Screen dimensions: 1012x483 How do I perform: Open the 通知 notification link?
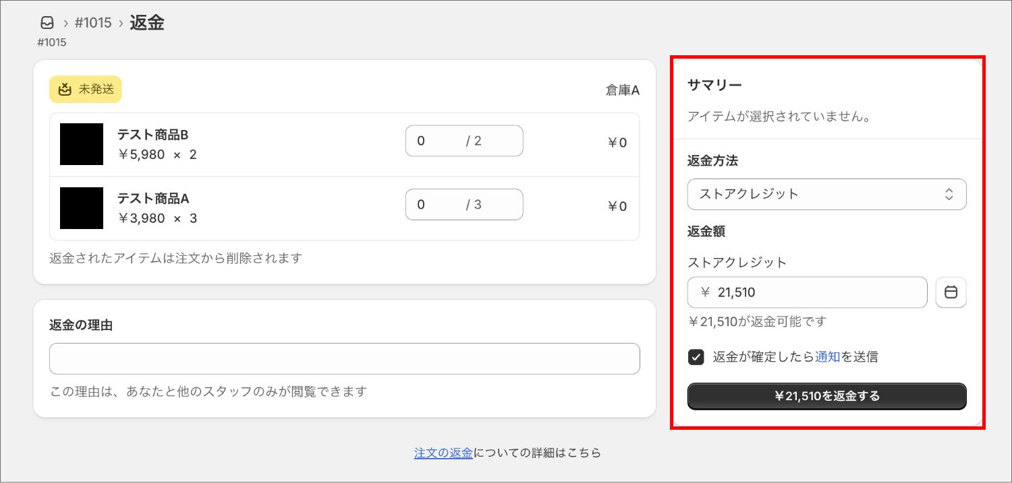coord(827,357)
